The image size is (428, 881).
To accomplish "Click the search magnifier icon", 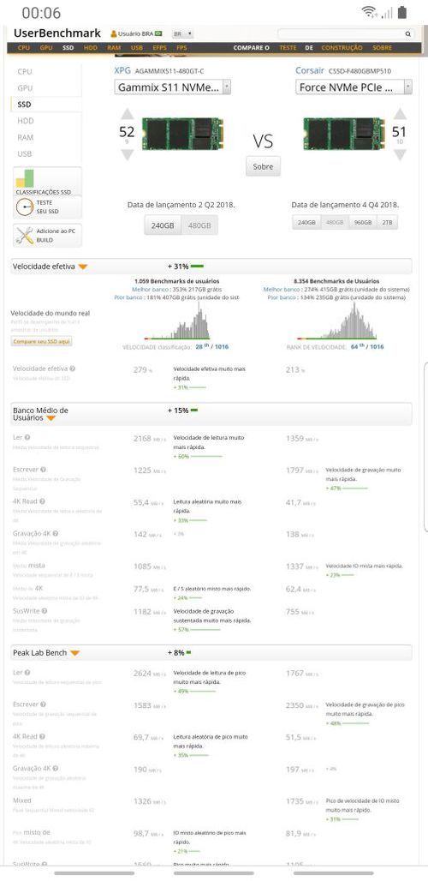I will tap(407, 34).
